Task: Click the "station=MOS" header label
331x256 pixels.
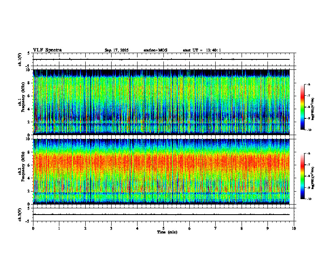Action: (x=155, y=50)
